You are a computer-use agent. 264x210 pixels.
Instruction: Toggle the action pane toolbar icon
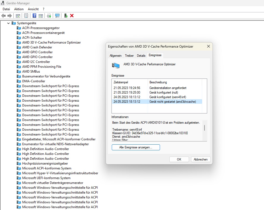(x=41, y=16)
